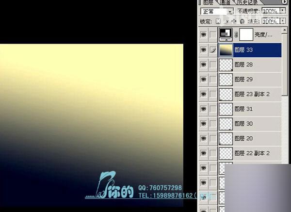This screenshot has width=291, height=212.
Task: Toggle the eye icon for 图层 31
Action: (x=204, y=109)
